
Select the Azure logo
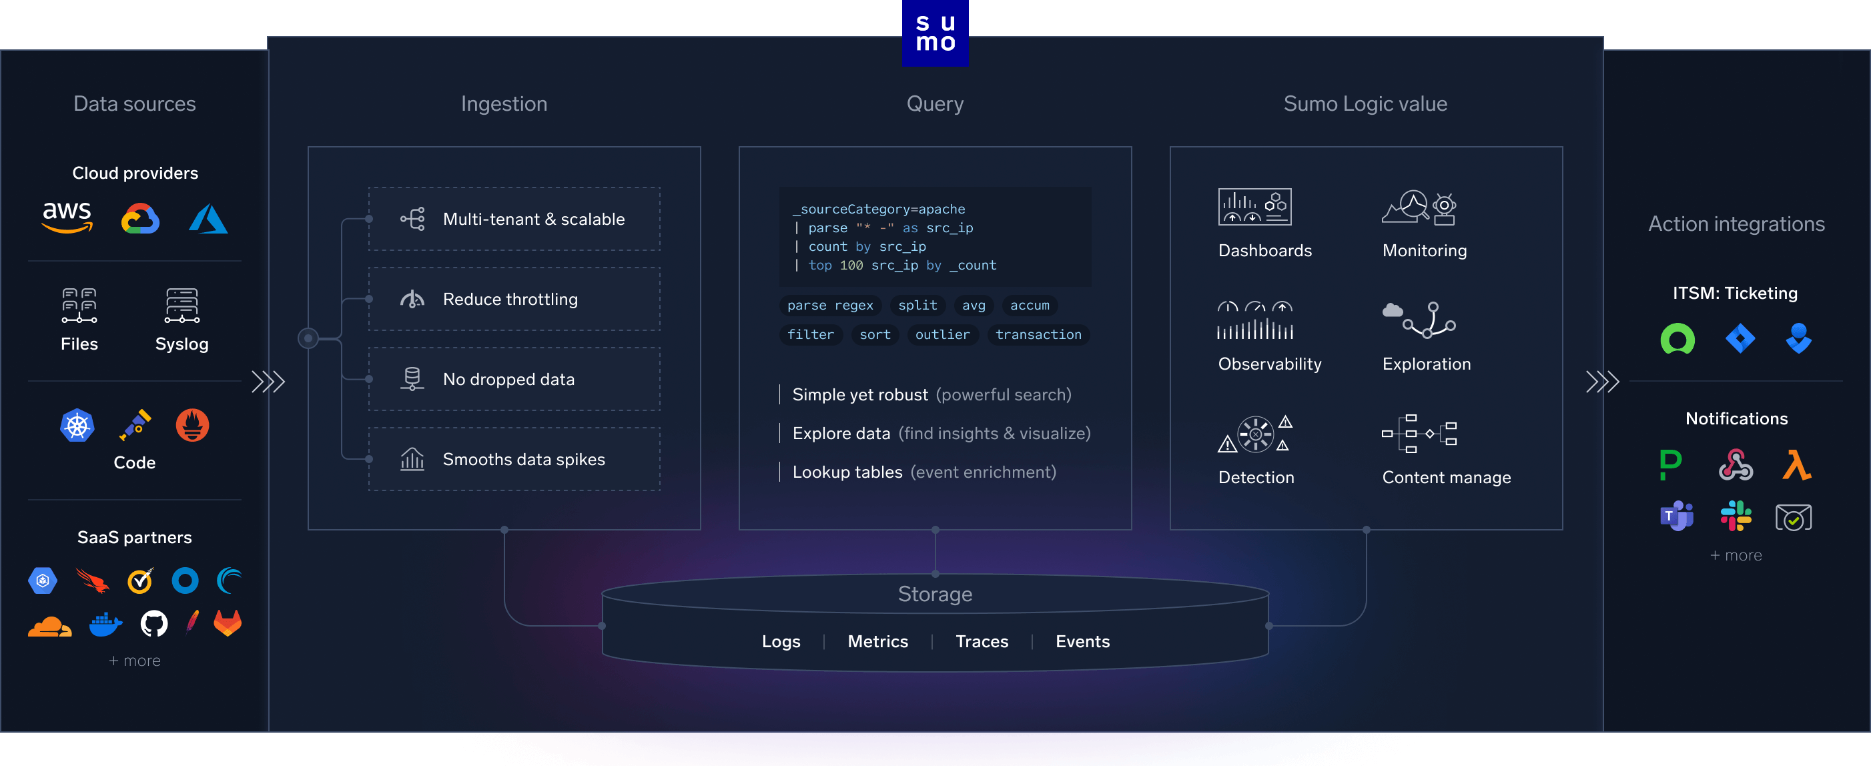point(208,219)
